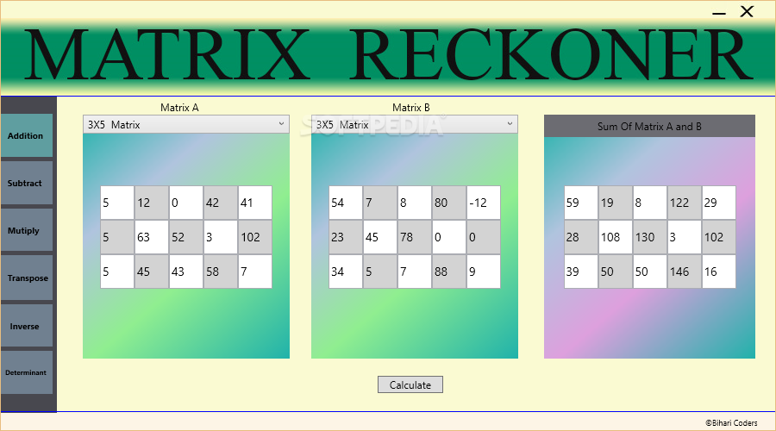This screenshot has height=431, width=776.
Task: Close the Matrix Reckoner window
Action: tap(747, 12)
